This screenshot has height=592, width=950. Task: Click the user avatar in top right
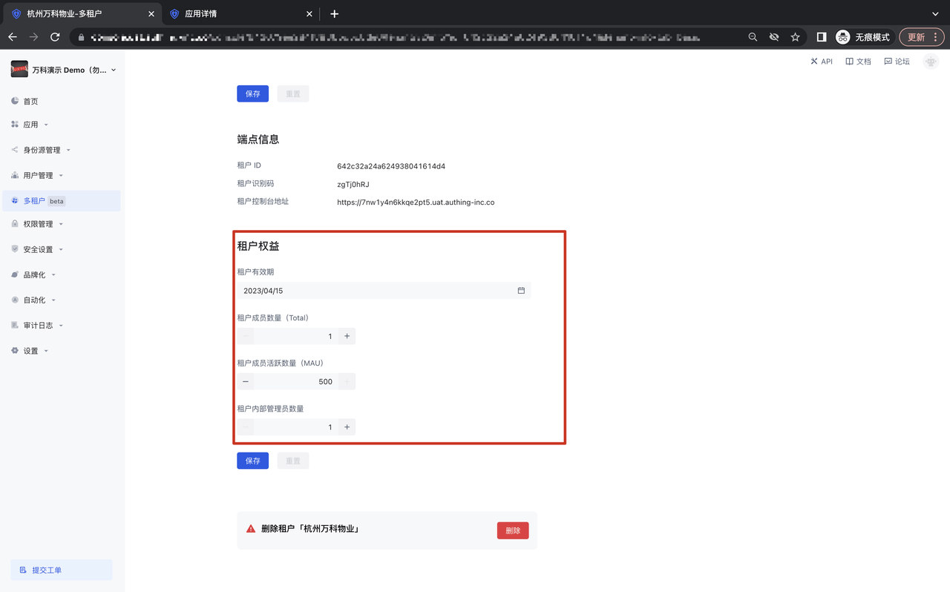[930, 62]
